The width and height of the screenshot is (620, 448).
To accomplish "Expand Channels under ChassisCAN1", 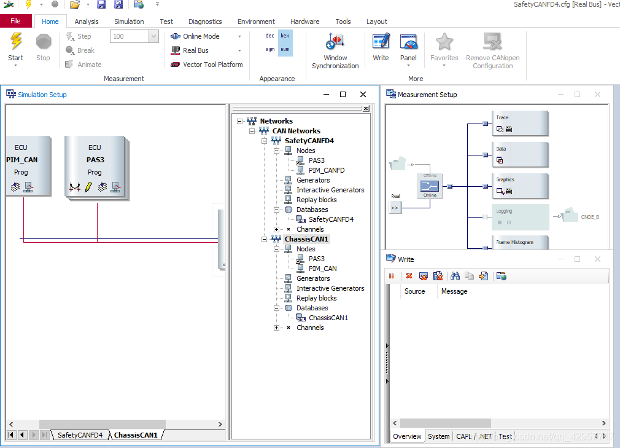I will pos(276,328).
